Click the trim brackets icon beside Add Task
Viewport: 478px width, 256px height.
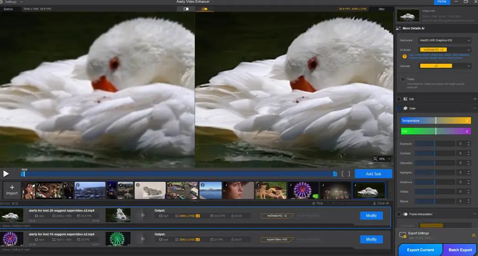tap(346, 174)
